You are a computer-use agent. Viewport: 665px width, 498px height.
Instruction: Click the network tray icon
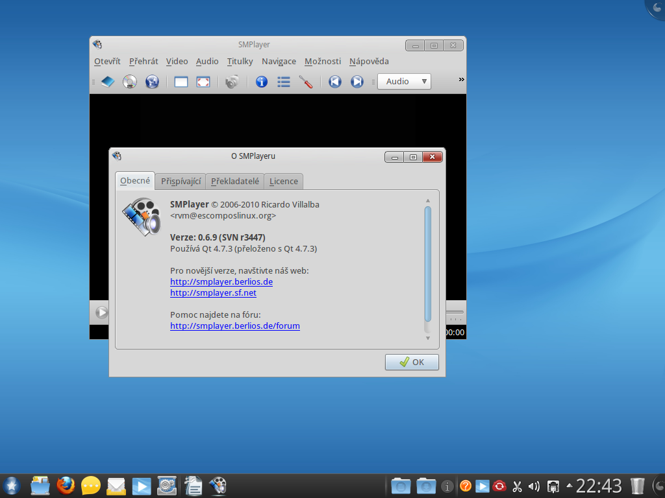[x=553, y=486]
